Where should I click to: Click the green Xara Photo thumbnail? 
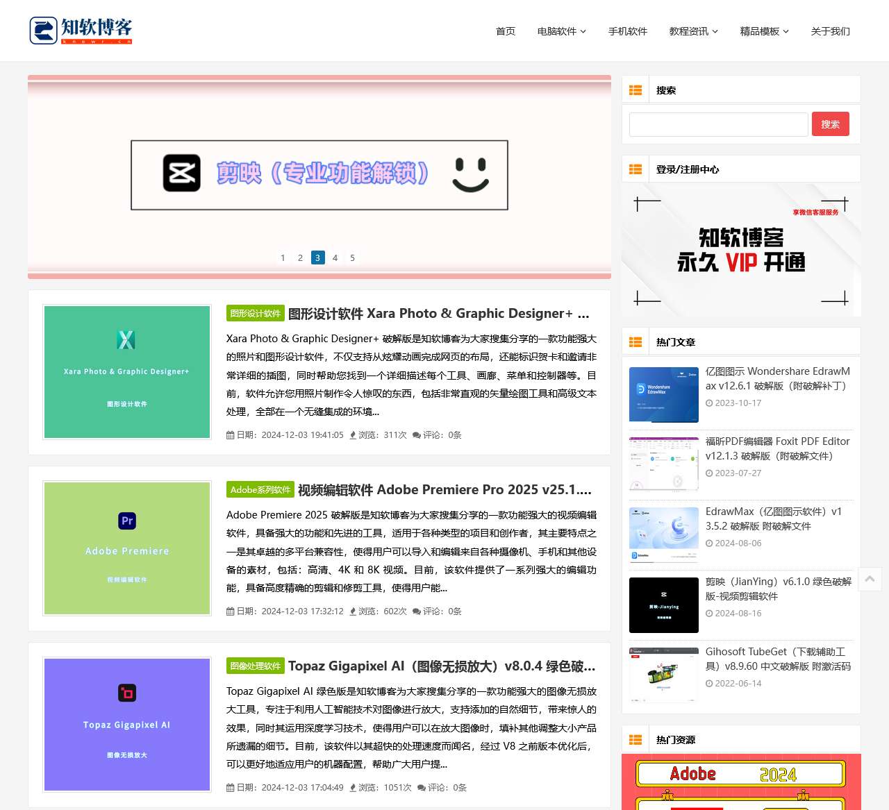127,372
